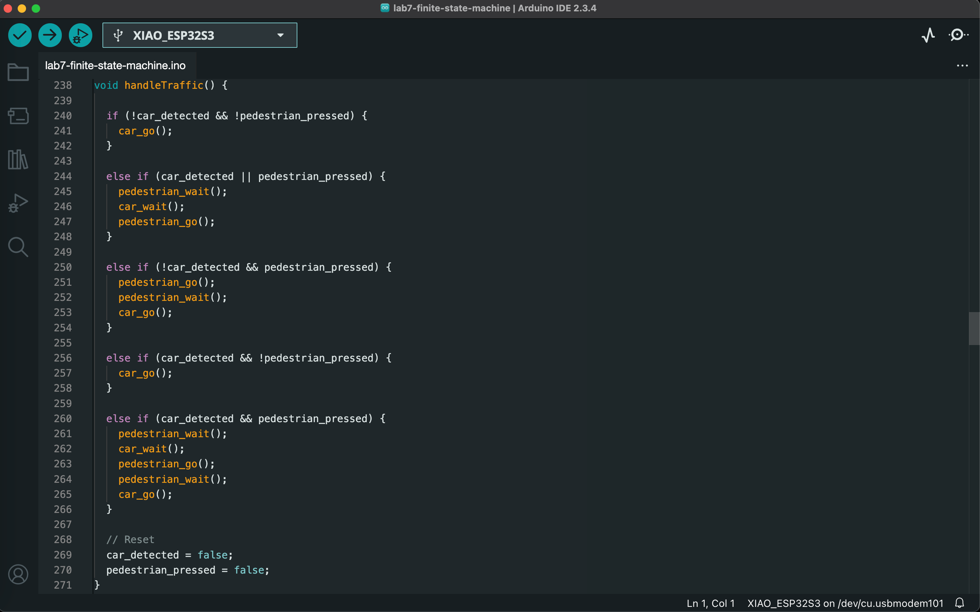Image resolution: width=980 pixels, height=612 pixels.
Task: Click the Upload arrow button
Action: 50,35
